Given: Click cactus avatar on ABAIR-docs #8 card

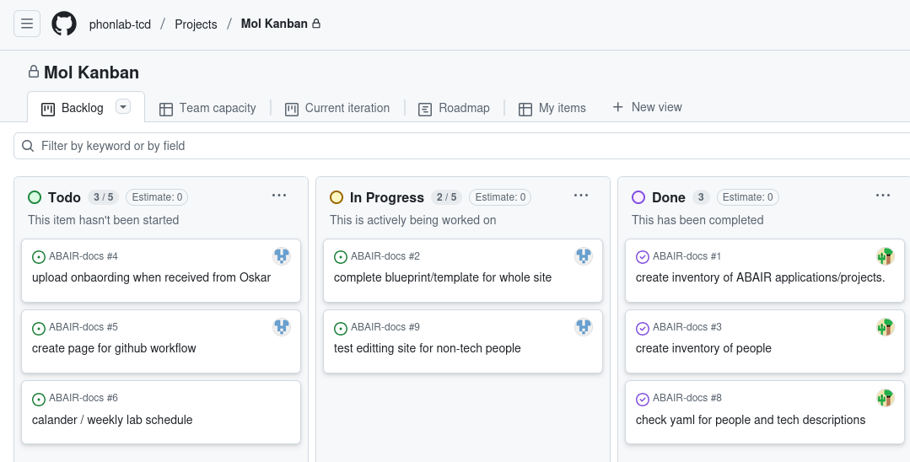Looking at the screenshot, I should coord(885,398).
